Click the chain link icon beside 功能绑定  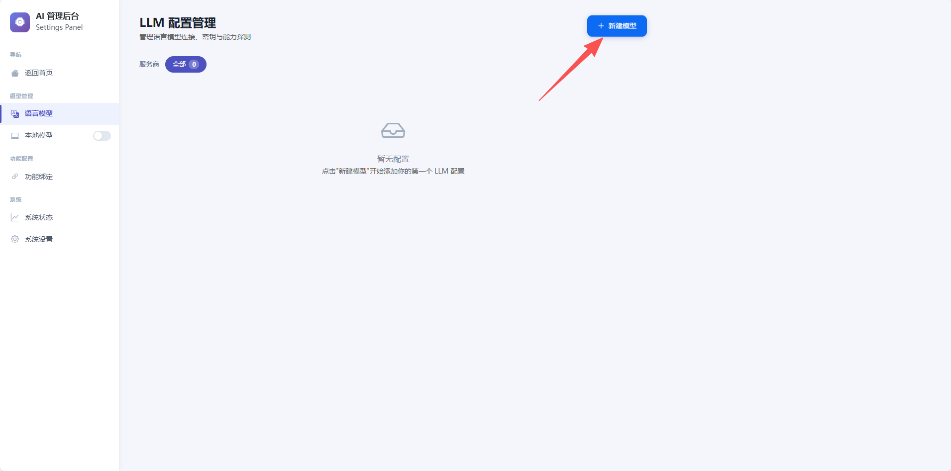[15, 177]
